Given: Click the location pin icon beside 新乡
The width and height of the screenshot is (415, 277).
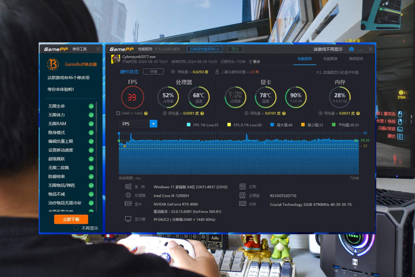Looking at the screenshot, I should point(251,62).
